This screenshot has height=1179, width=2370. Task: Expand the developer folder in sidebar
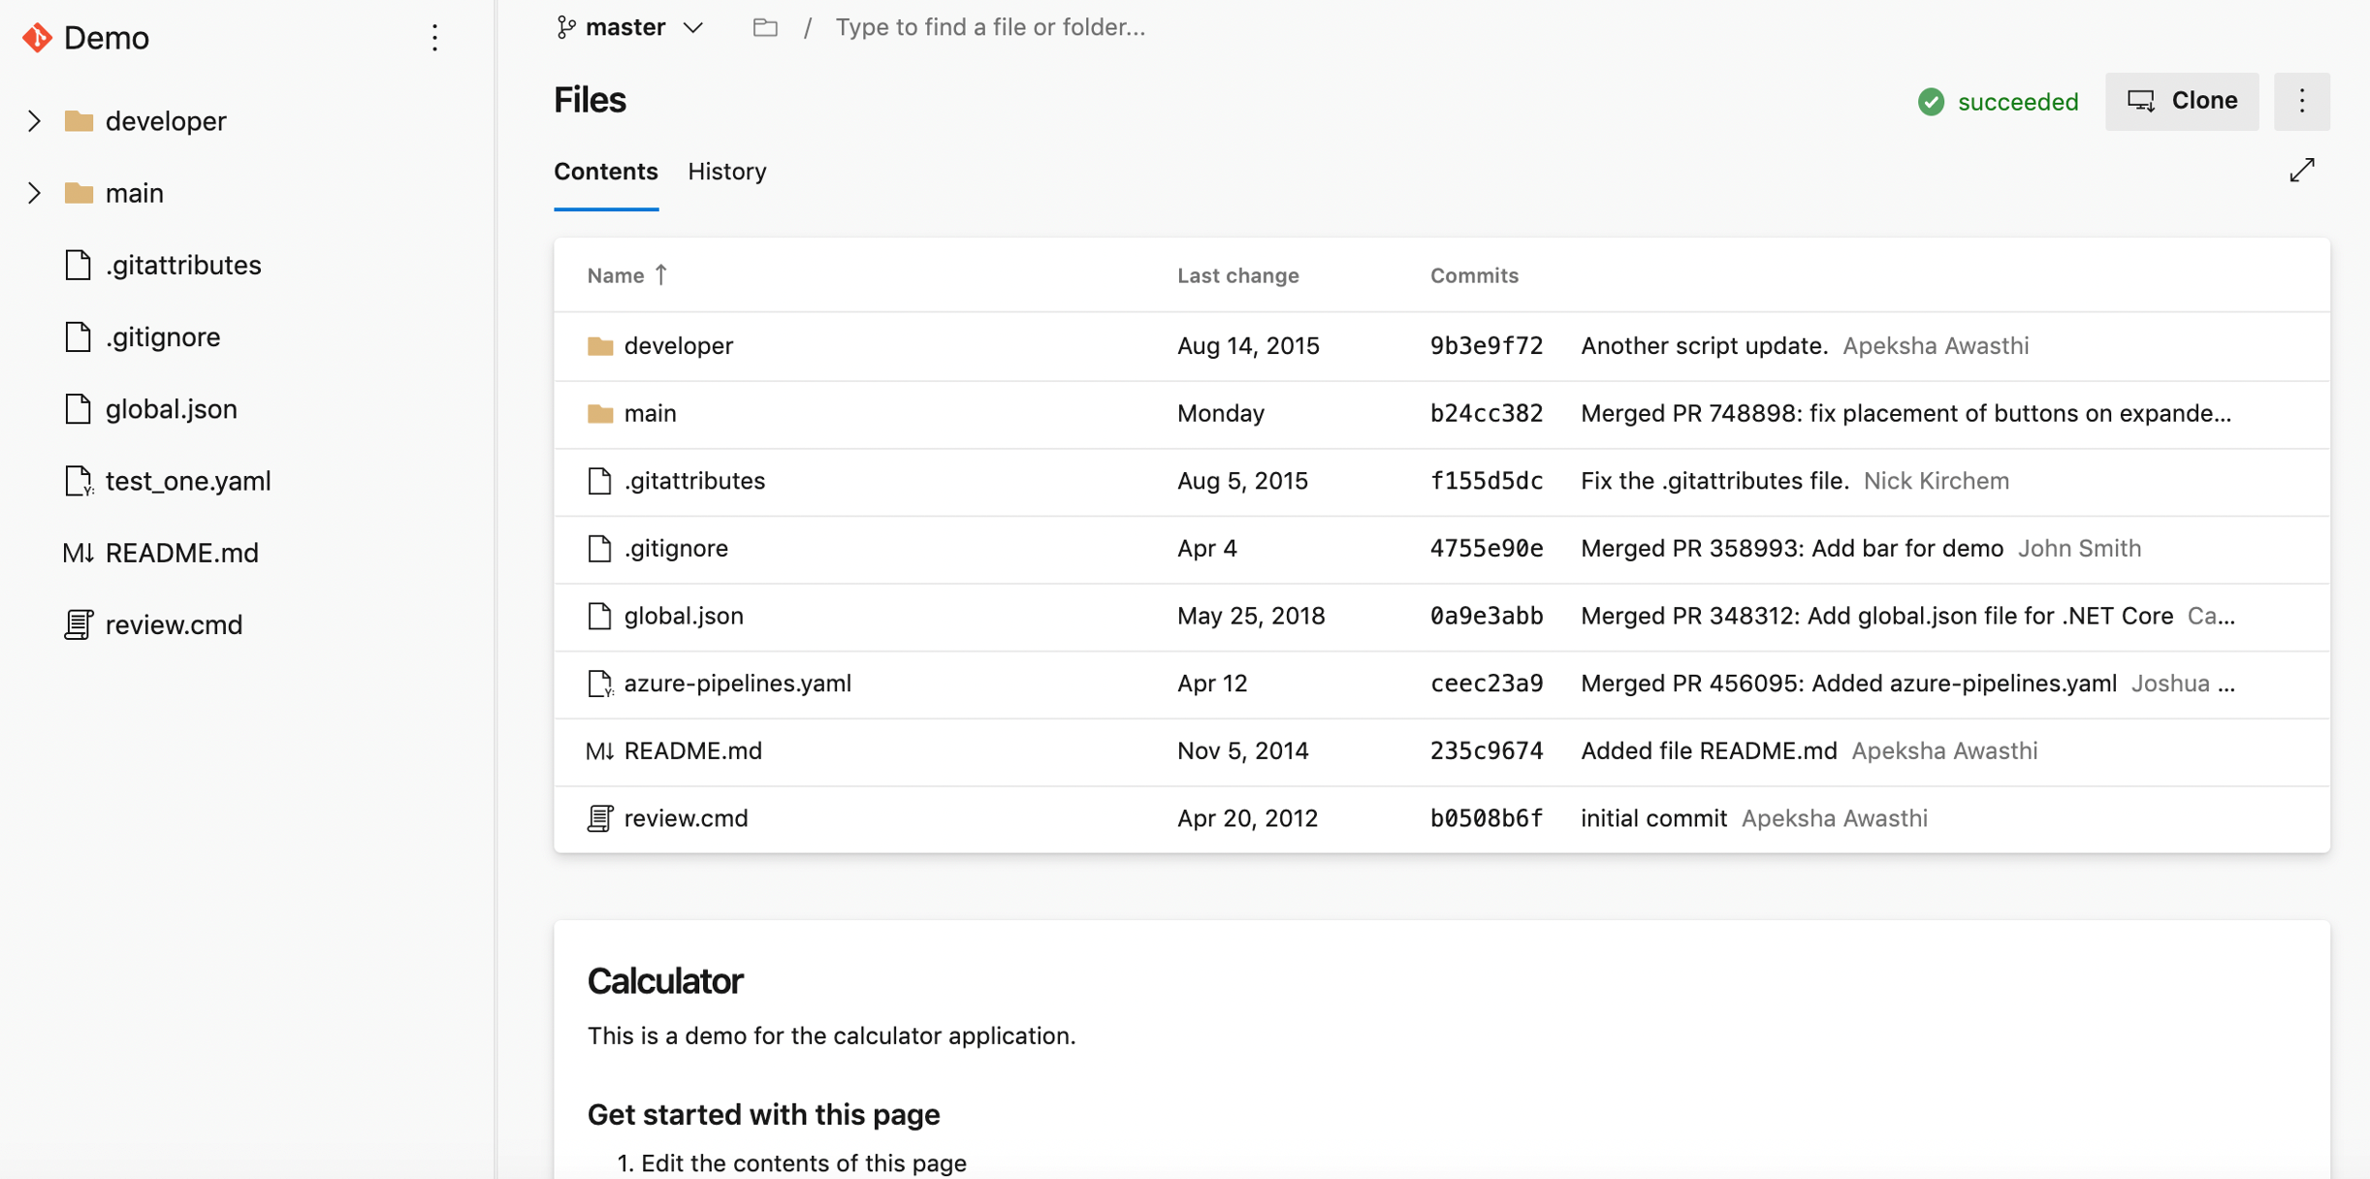(33, 121)
